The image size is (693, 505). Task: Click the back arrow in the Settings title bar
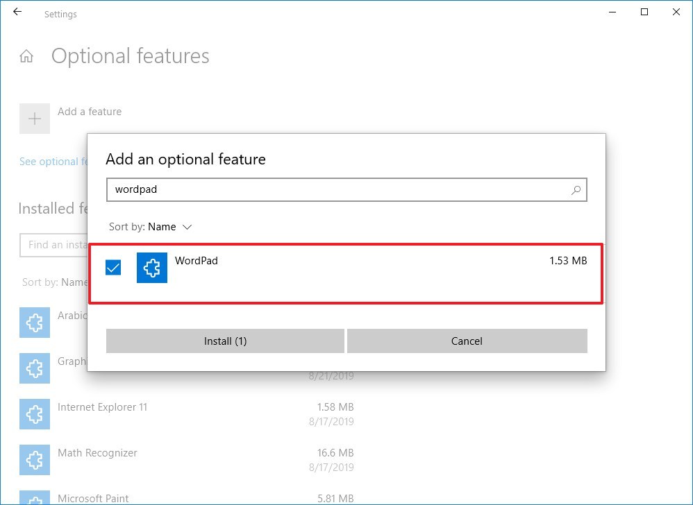point(17,12)
